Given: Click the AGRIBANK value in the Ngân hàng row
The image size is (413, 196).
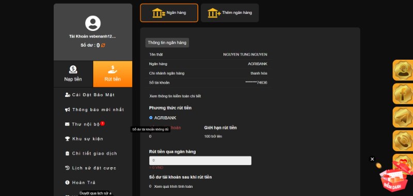Looking at the screenshot, I should point(258,64).
